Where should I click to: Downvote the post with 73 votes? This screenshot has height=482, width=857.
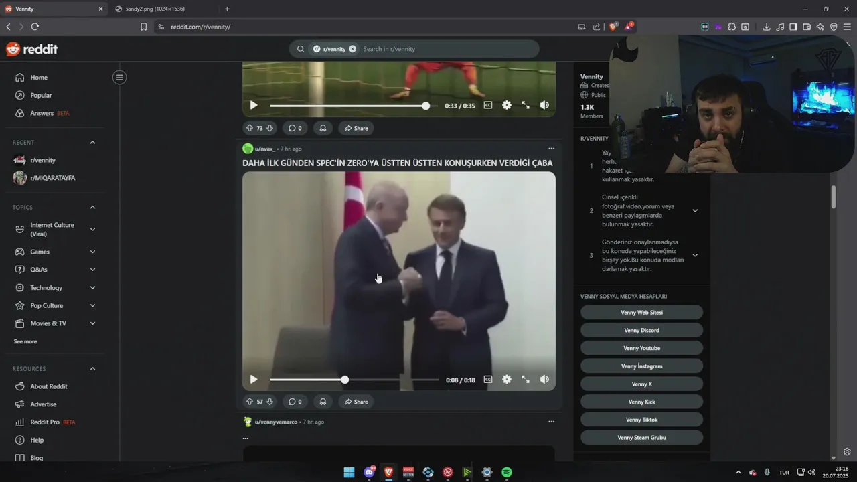[x=270, y=128]
